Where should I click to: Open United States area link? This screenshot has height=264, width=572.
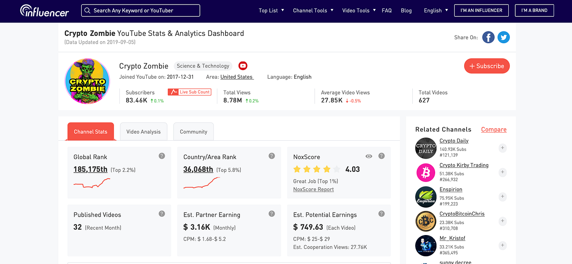coord(237,77)
